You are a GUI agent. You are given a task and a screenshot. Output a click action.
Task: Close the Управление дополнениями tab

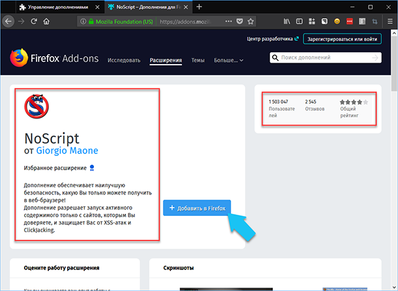pos(97,7)
